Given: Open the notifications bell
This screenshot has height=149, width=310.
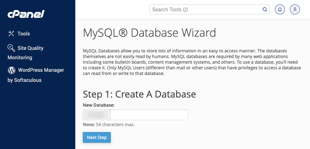Looking at the screenshot, I should [280, 9].
